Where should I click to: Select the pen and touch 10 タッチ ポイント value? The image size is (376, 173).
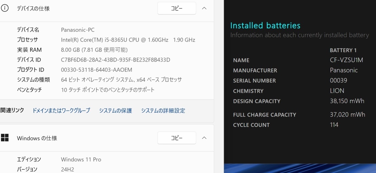click(x=108, y=90)
